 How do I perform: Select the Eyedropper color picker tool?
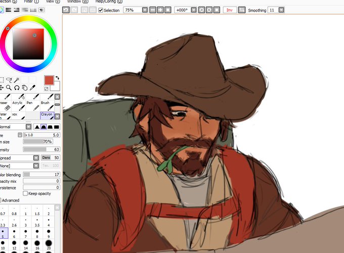click(32, 88)
